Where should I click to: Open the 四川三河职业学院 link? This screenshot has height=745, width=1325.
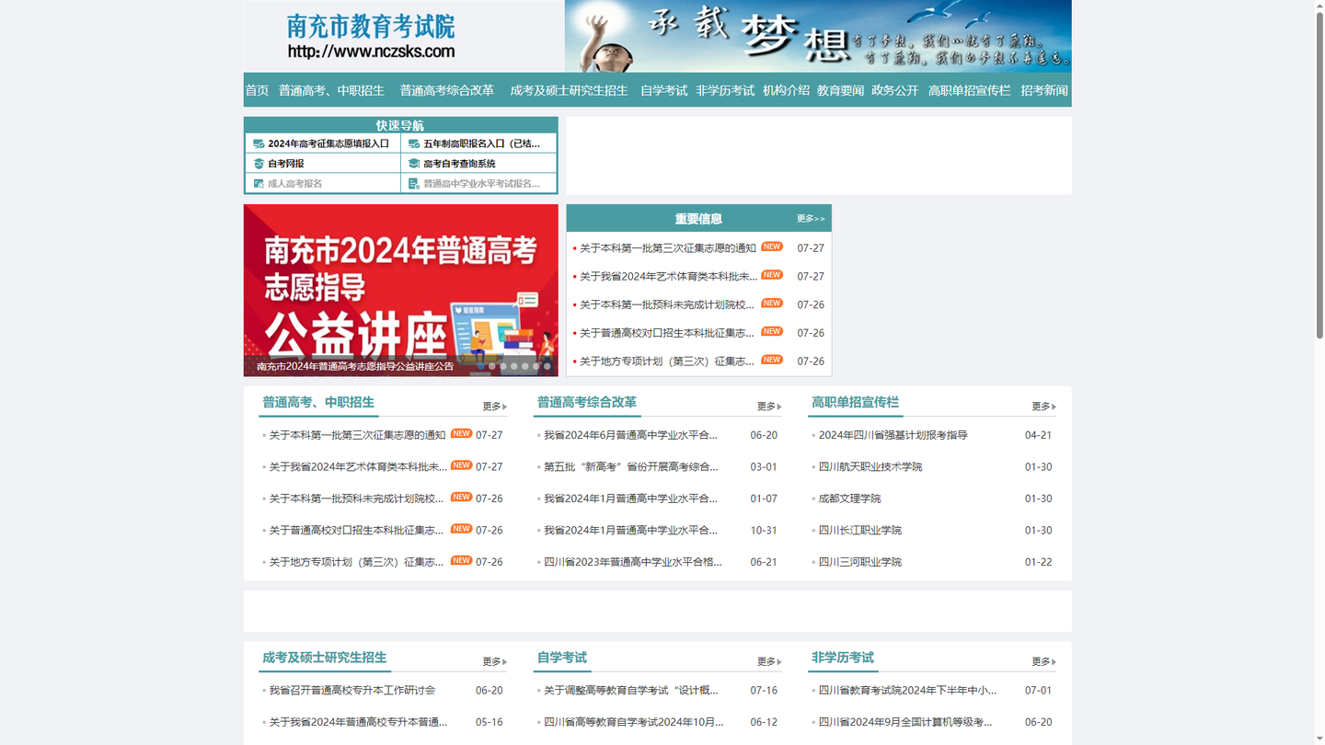[860, 562]
